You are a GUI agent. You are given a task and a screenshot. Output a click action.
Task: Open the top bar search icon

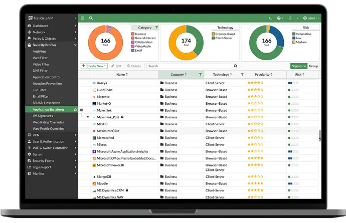pyautogui.click(x=91, y=18)
